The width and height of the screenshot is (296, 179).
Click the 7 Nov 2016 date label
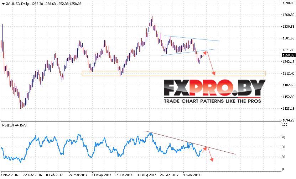pos(9,175)
